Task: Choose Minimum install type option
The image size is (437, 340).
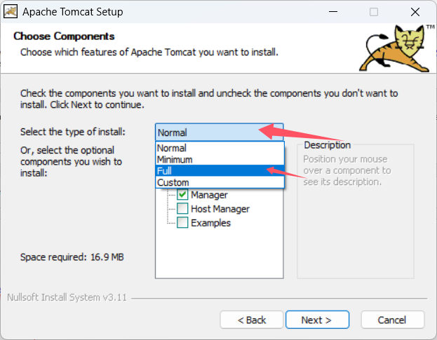Action: tap(175, 159)
